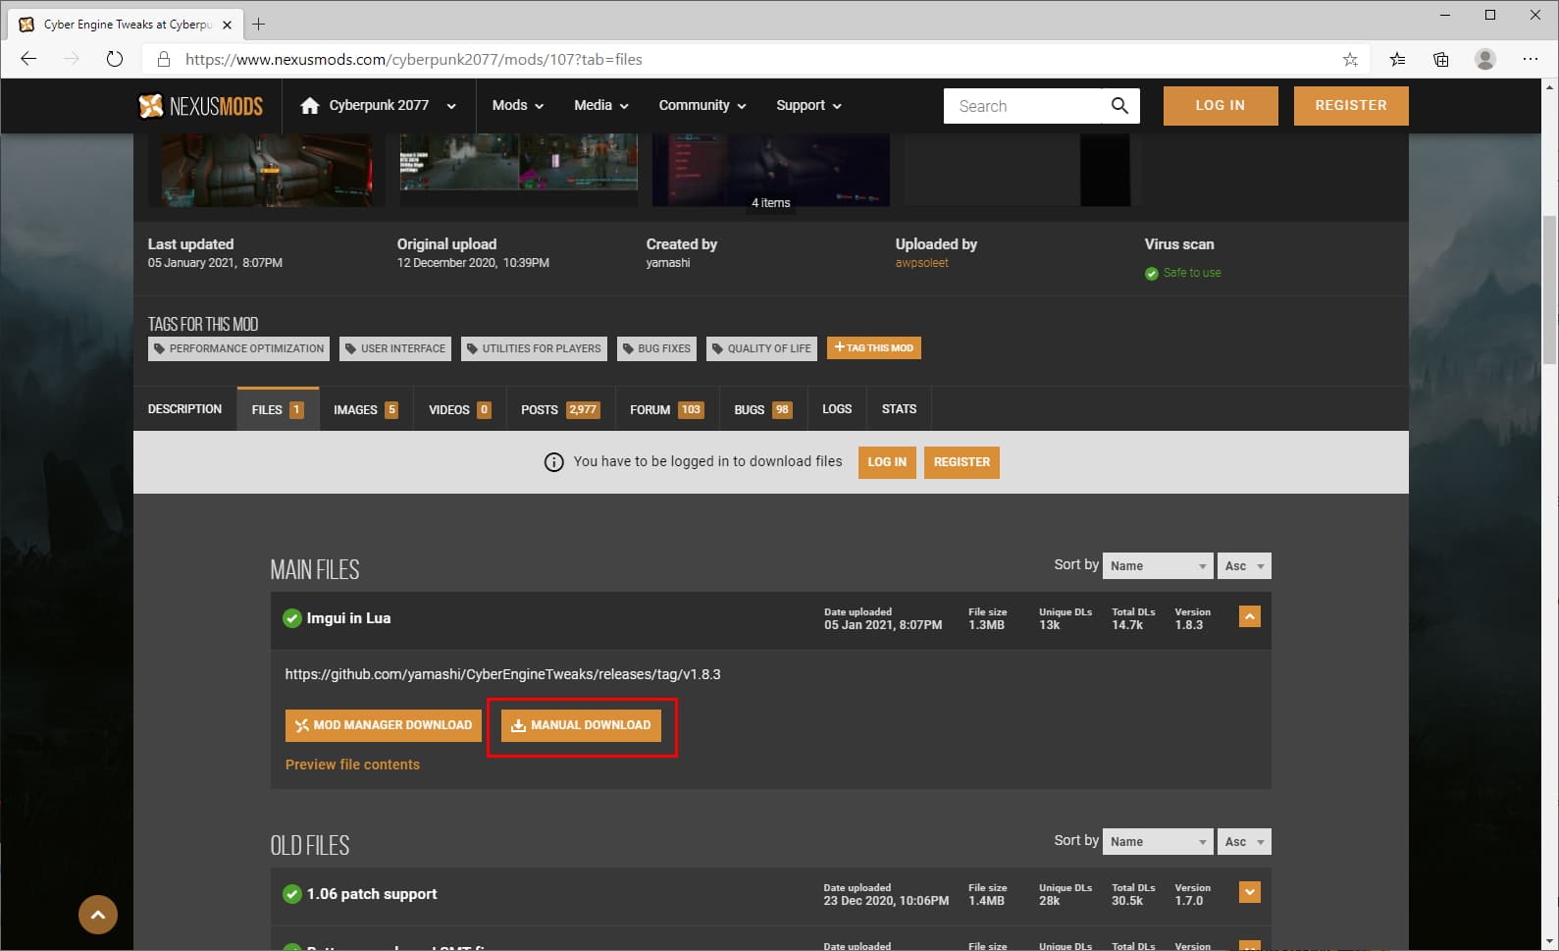Click the Nexus Mods logo
This screenshot has width=1559, height=951.
point(201,106)
